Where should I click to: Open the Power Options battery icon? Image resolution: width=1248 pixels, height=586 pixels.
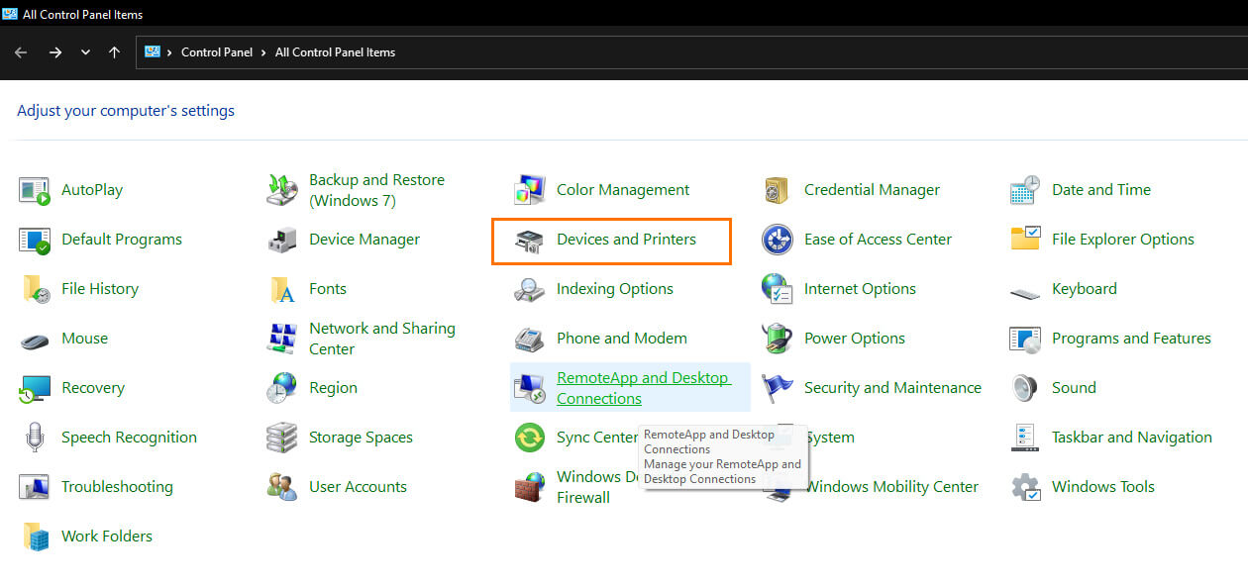[x=778, y=339]
